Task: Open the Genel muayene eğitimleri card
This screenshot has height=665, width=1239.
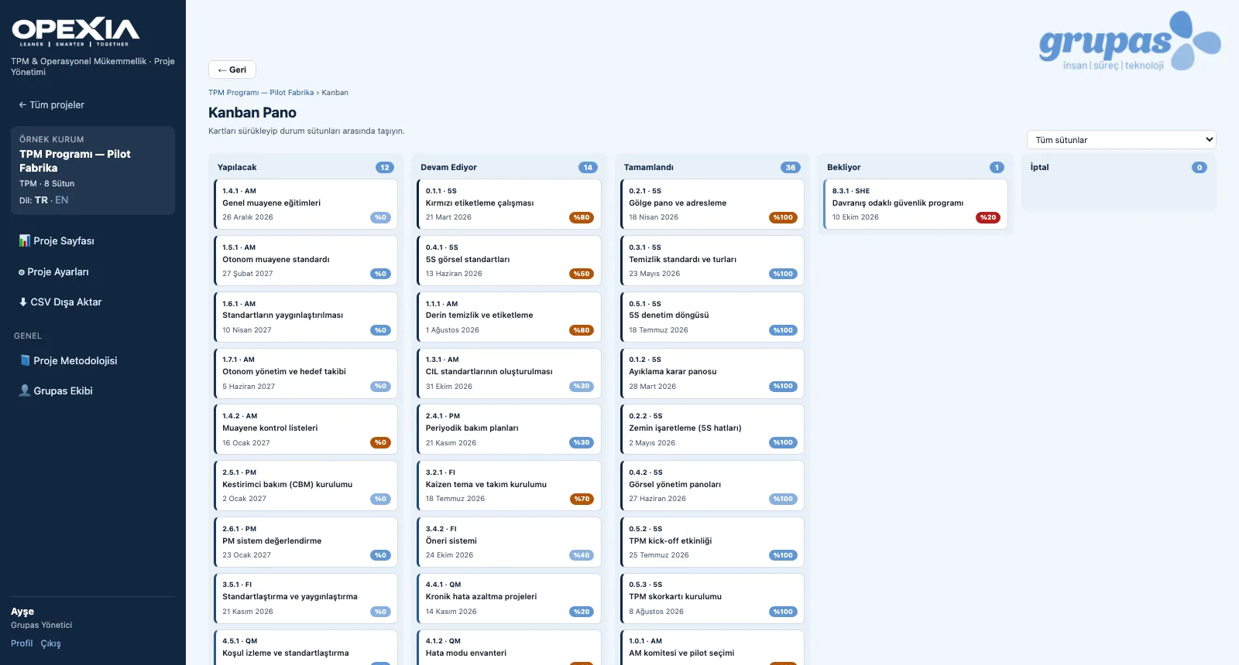Action: 306,204
